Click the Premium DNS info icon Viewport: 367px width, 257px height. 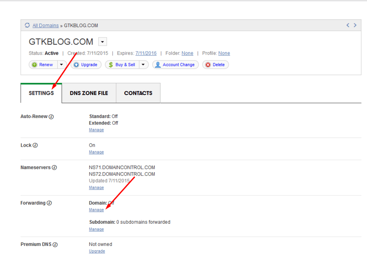coord(55,245)
